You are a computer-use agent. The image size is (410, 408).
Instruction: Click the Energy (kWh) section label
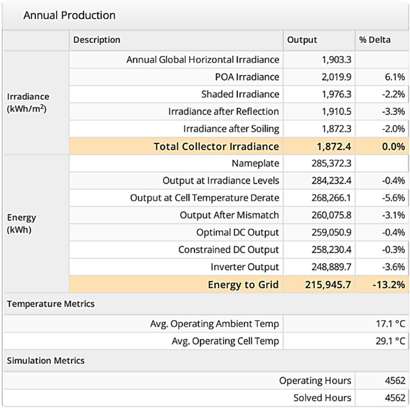pos(21,223)
